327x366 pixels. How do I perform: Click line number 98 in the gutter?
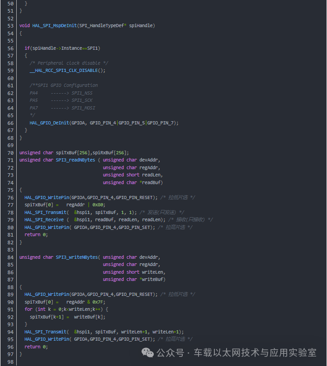10,362
